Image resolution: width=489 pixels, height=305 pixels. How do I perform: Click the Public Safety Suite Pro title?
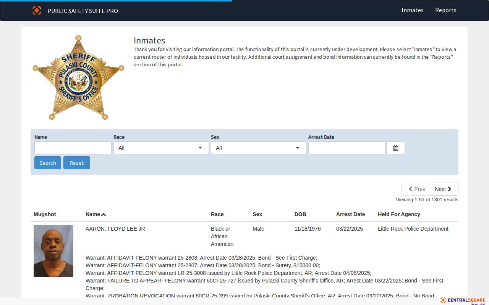click(83, 11)
